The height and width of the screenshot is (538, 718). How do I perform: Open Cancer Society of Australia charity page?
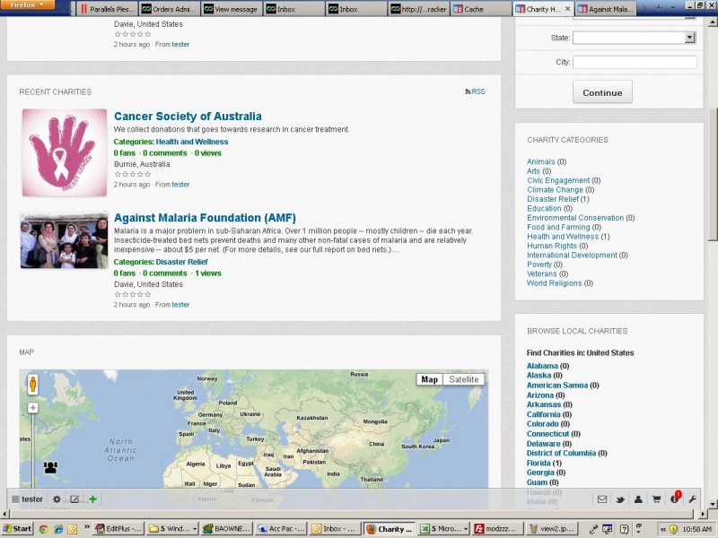(x=188, y=117)
